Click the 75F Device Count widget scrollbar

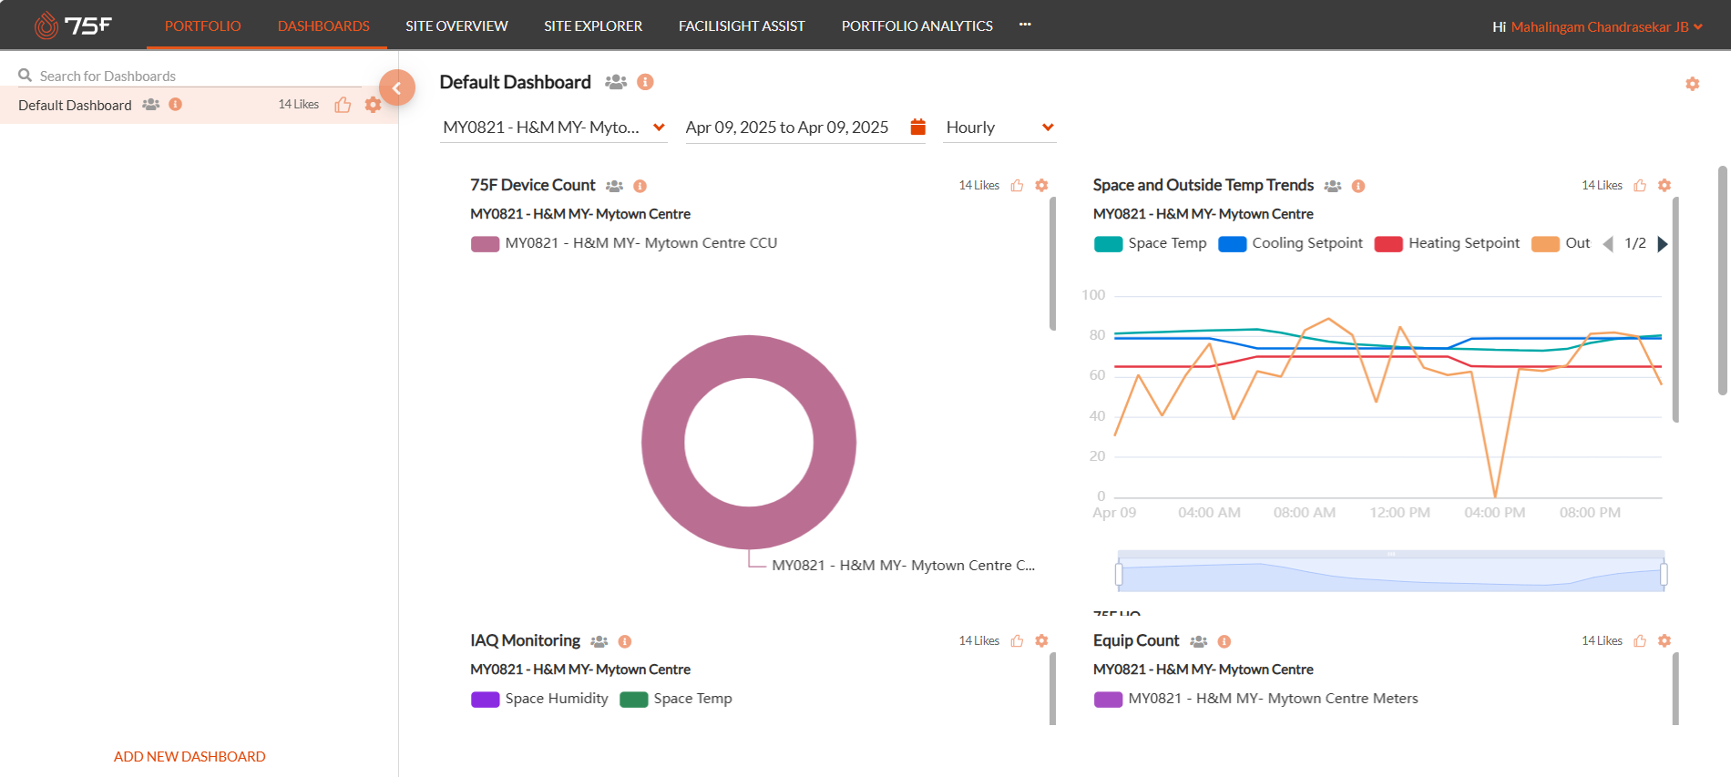coord(1053,264)
